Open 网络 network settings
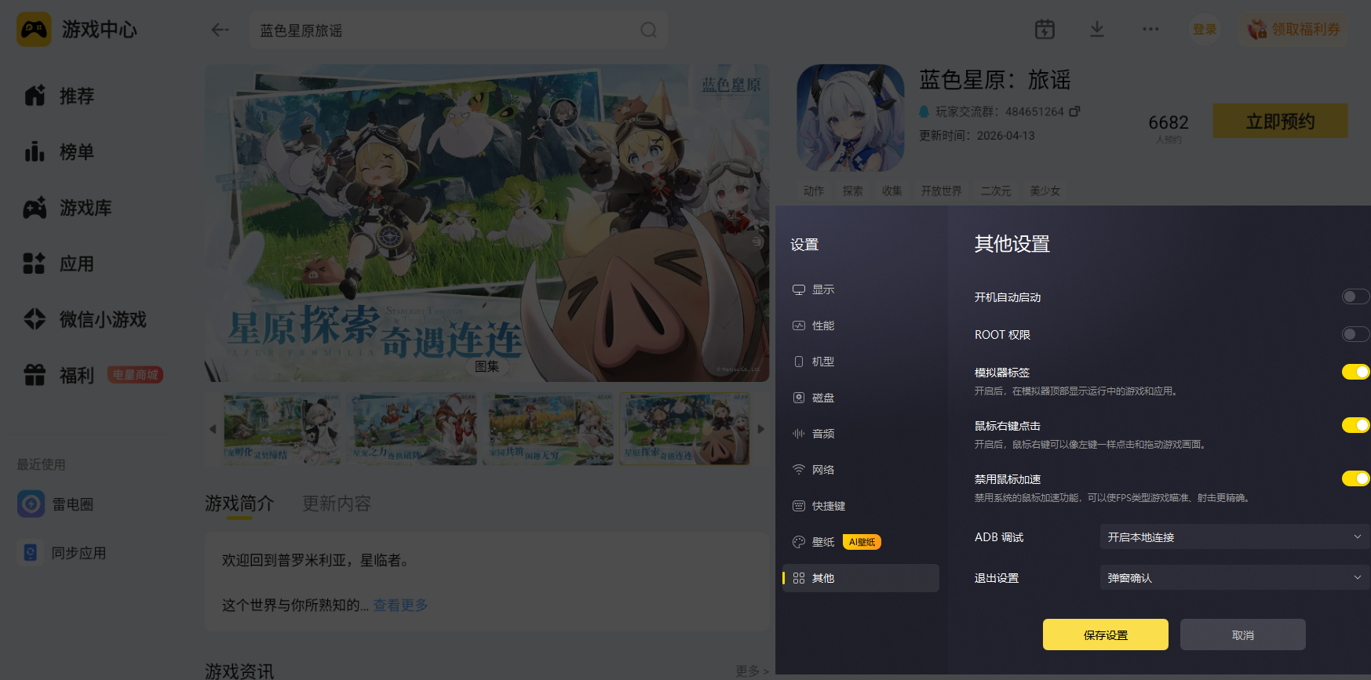 pos(861,470)
